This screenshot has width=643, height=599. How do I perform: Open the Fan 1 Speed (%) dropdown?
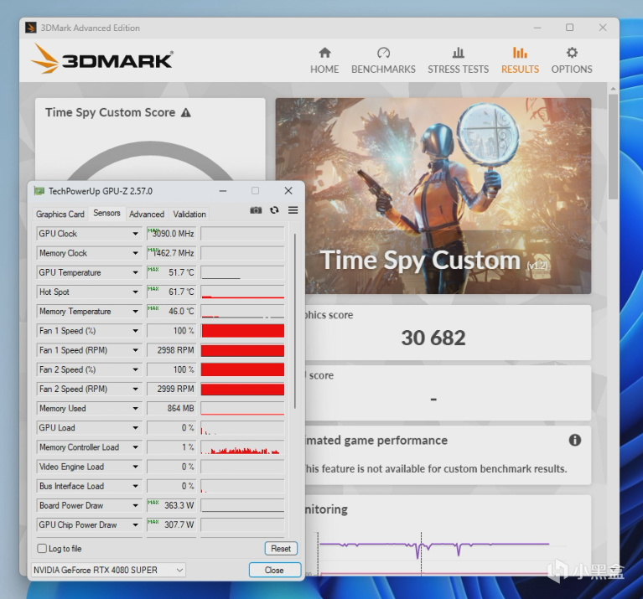[x=135, y=331]
